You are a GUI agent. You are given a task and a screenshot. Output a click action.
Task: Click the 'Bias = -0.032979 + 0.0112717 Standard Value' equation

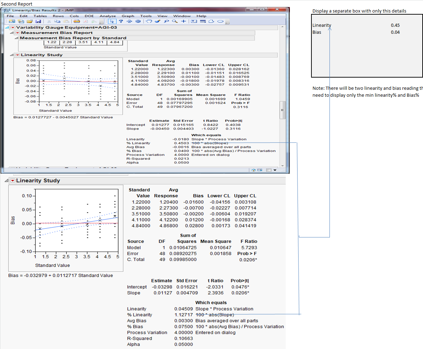click(61, 276)
